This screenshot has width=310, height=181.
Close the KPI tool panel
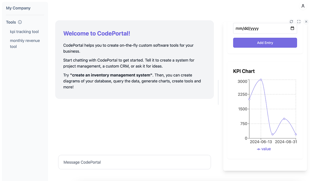[306, 21]
